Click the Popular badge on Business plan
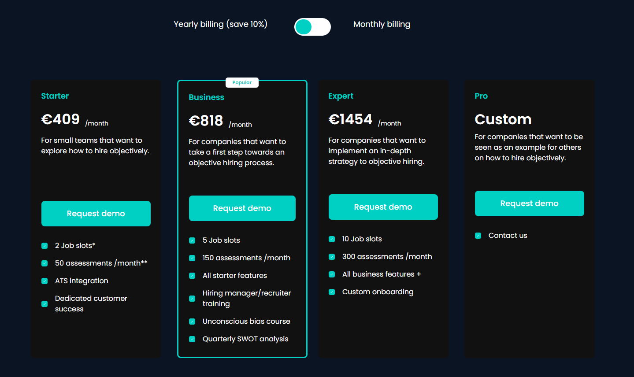634x377 pixels. pos(242,82)
